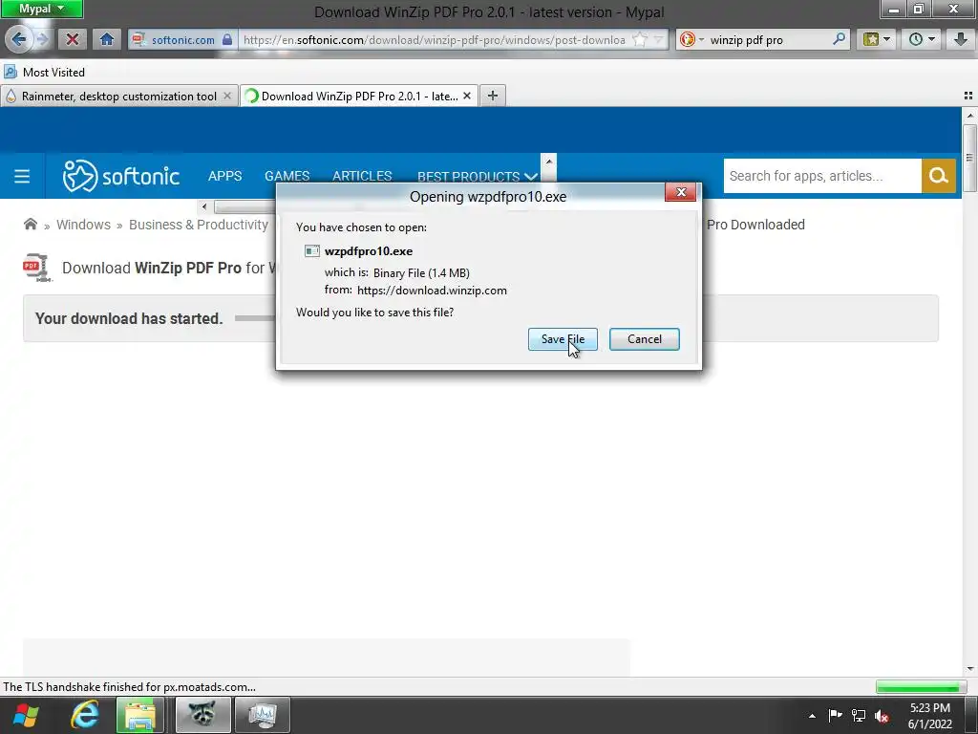Expand the BEST PRODUCTS dropdown
This screenshot has height=734, width=978.
click(478, 177)
